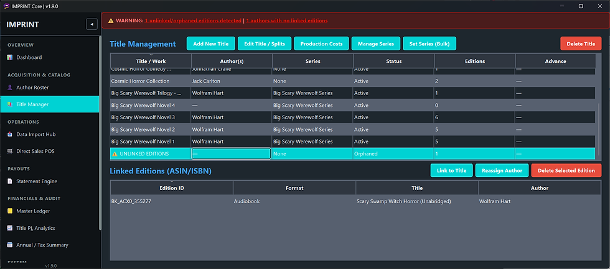Viewport: 610px width, 269px height.
Task: Sort by the Editions column header
Action: coord(474,62)
